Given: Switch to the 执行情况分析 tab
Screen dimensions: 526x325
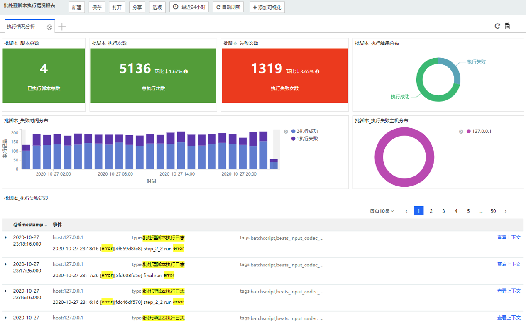Looking at the screenshot, I should coord(21,27).
